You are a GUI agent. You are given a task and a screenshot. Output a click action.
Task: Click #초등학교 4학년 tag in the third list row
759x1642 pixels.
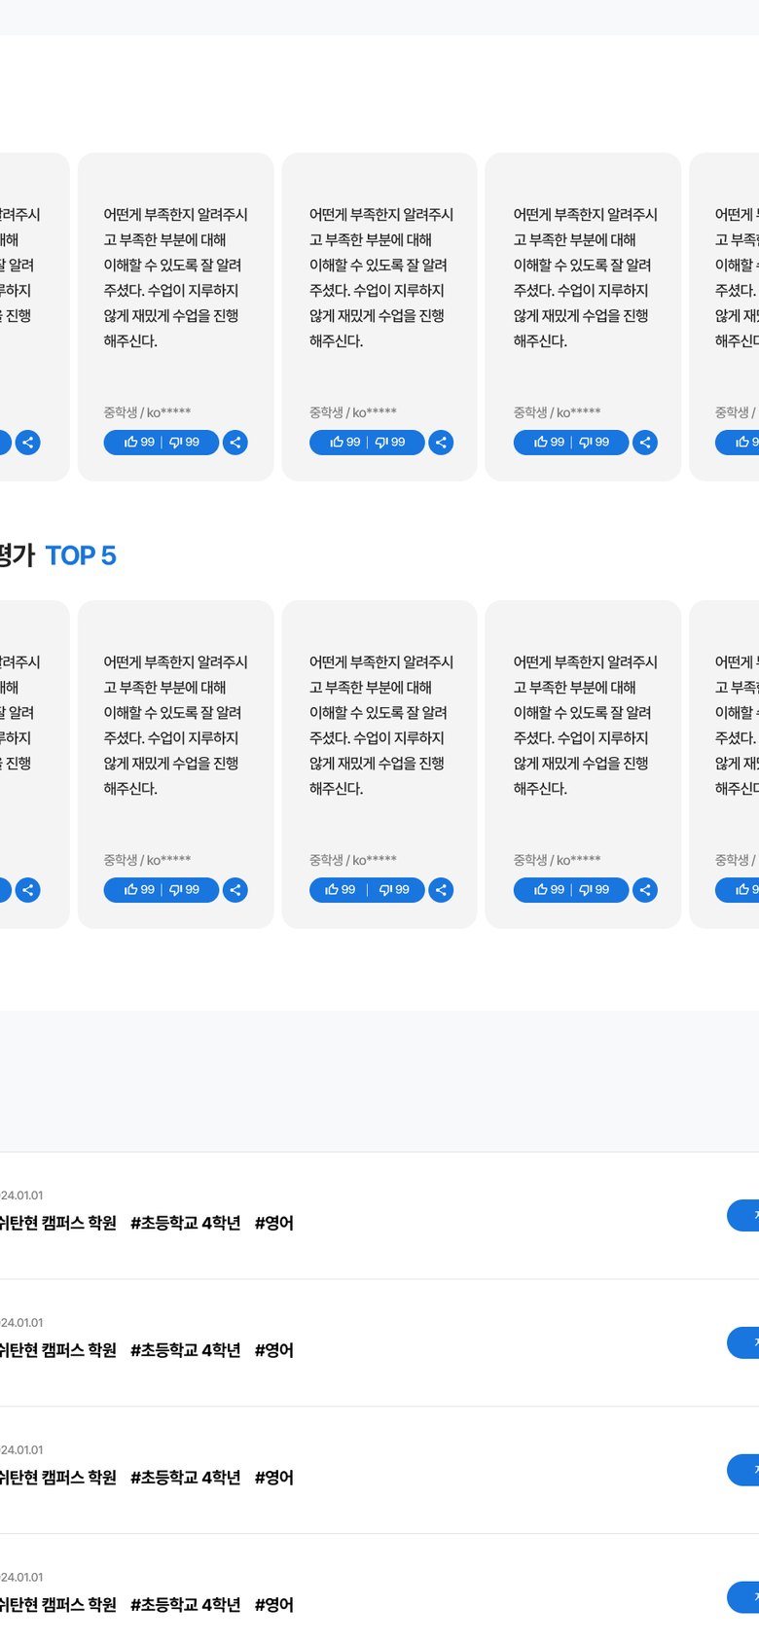coord(186,1478)
